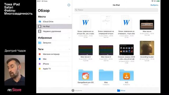Click the battery indicator in status bar
169x95 pixels.
158,1
